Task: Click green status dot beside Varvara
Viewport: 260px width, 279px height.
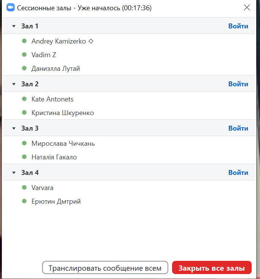Action: 24,187
